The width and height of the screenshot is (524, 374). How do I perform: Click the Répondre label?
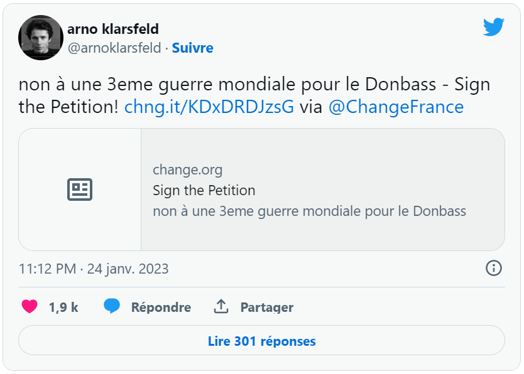click(161, 307)
